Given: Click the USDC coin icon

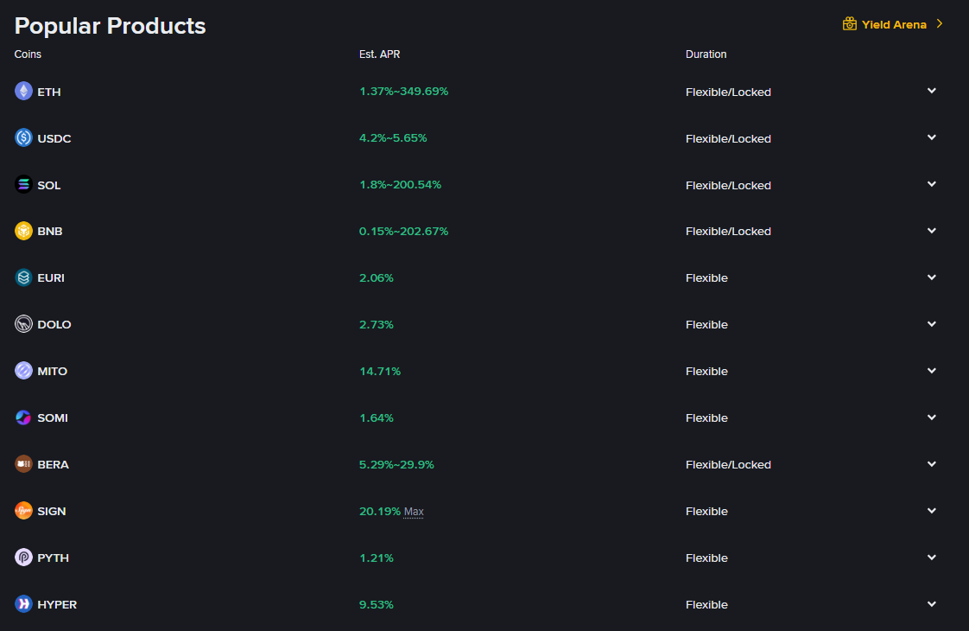Looking at the screenshot, I should click(23, 138).
